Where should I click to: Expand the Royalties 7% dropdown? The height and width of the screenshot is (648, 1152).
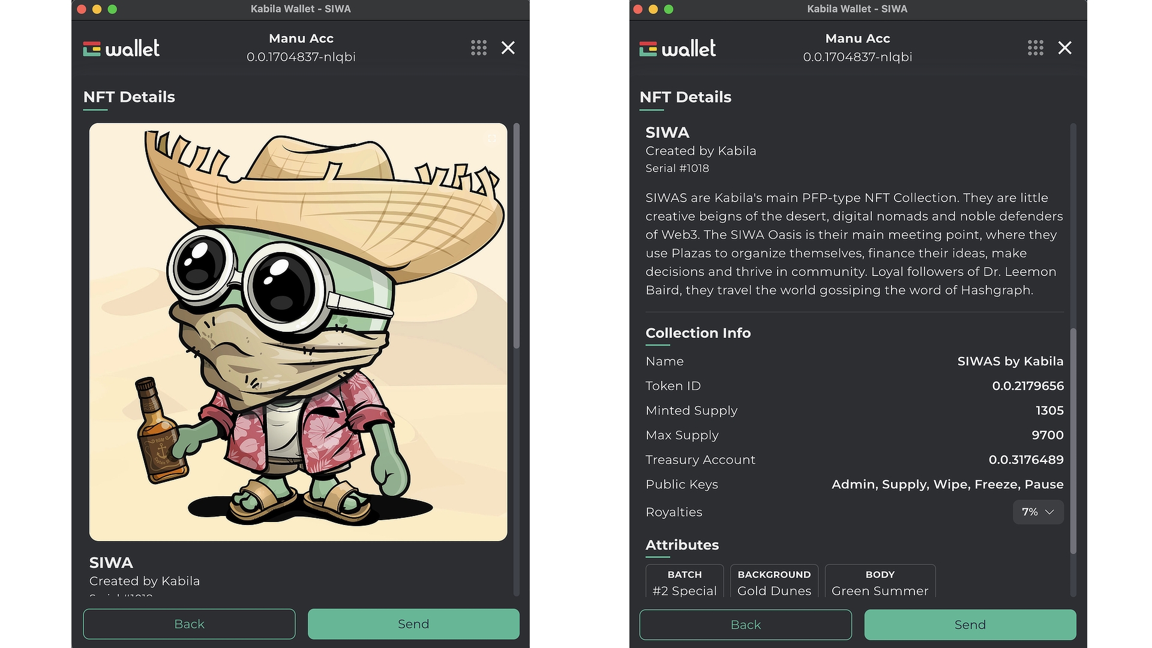[x=1037, y=512]
